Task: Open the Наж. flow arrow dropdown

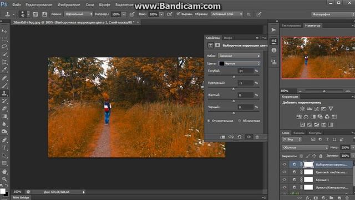Action: [x=161, y=14]
